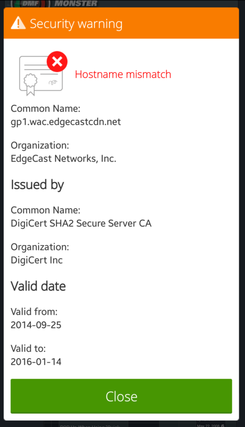Click the DMF Monster logo behind dialog
Viewport: 245px width, 427px height.
tap(54, 4)
